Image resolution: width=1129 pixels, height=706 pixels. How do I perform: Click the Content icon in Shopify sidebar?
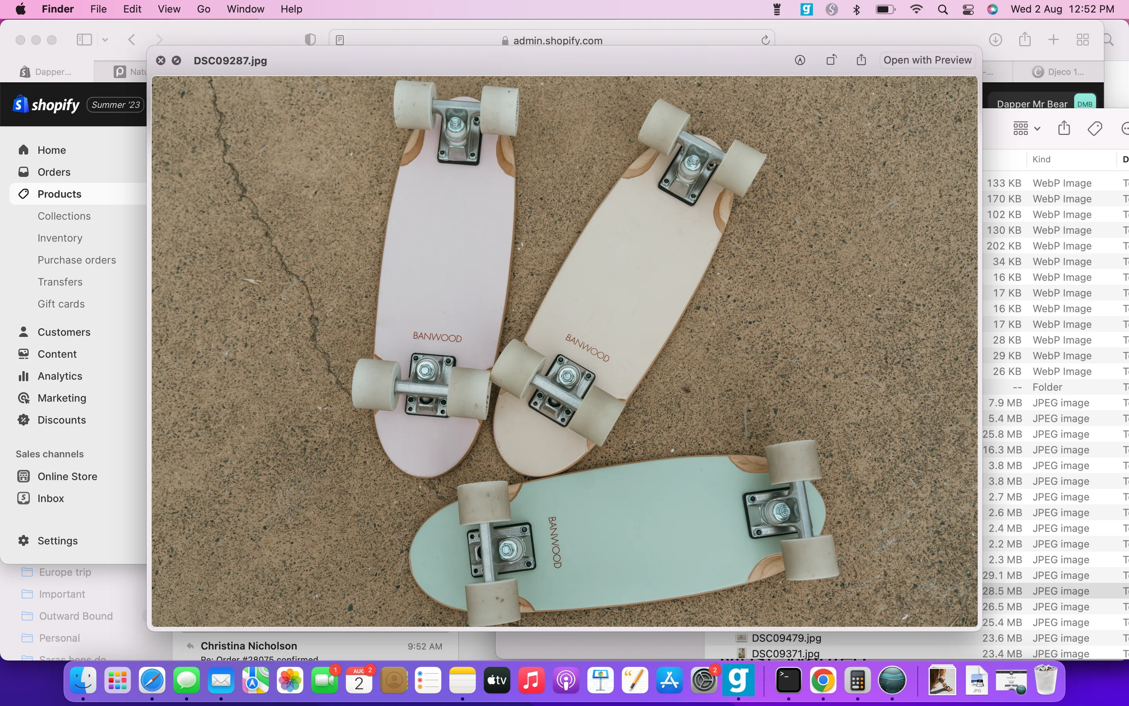point(24,353)
